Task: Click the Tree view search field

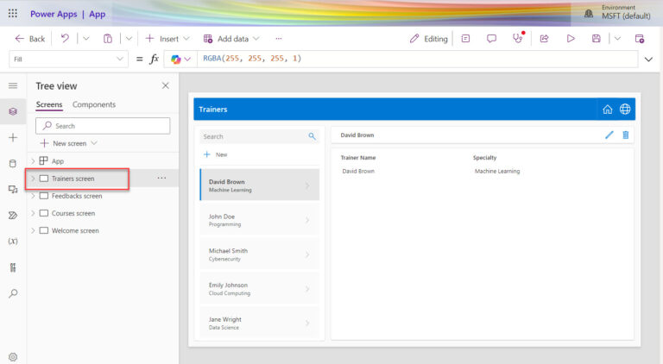Action: (103, 126)
